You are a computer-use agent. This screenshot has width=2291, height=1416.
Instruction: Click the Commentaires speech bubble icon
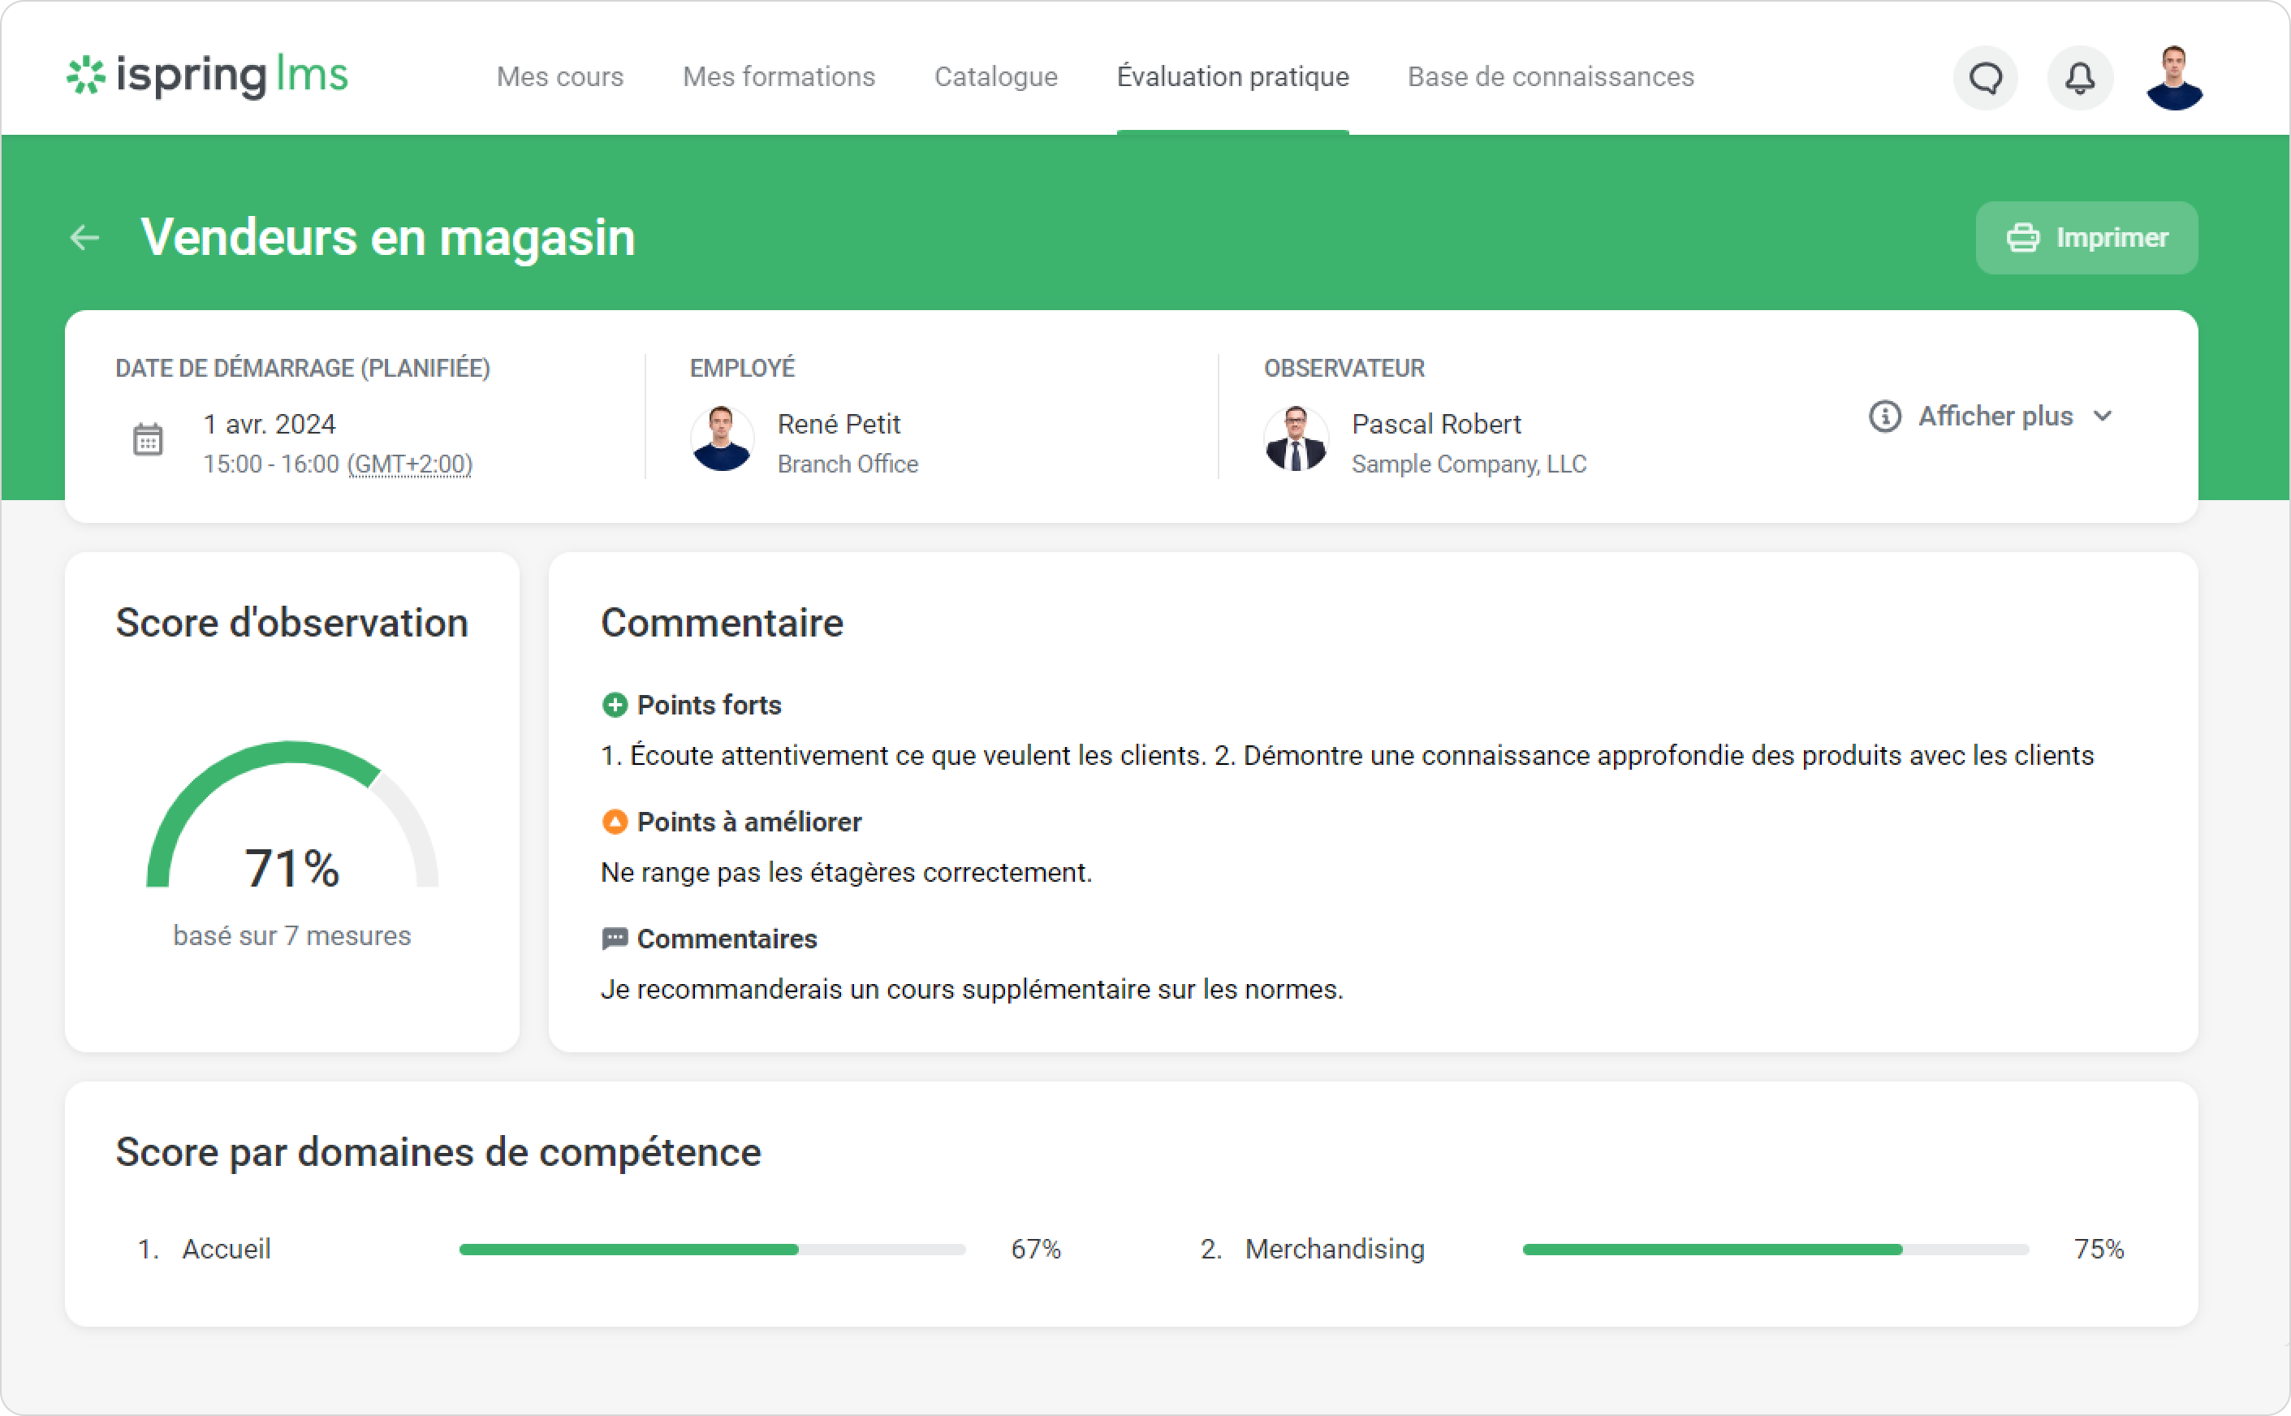(x=615, y=939)
